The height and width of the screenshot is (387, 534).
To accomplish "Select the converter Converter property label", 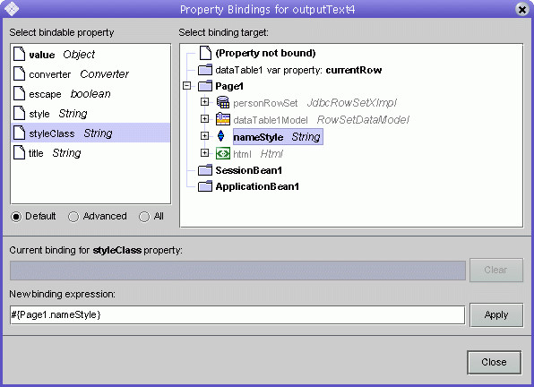I will (x=79, y=74).
